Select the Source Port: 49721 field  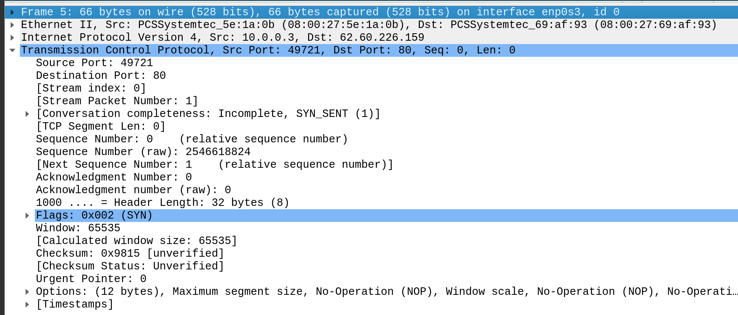click(x=94, y=63)
